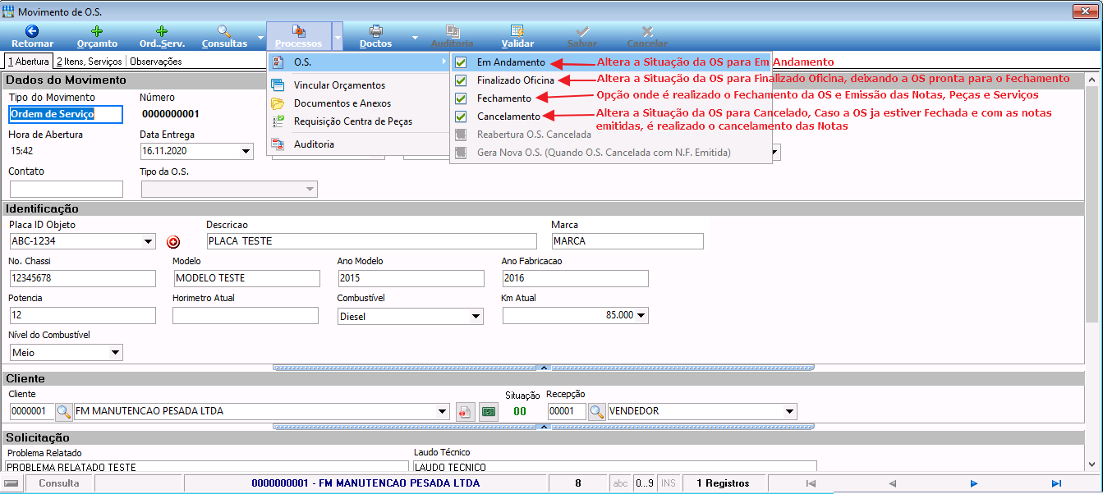Open the Tipo da O.S. dropdown

pos(310,190)
